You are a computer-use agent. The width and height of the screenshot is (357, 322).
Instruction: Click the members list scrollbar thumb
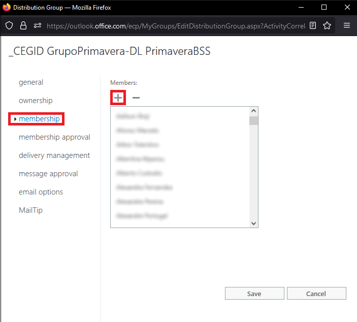[253, 121]
